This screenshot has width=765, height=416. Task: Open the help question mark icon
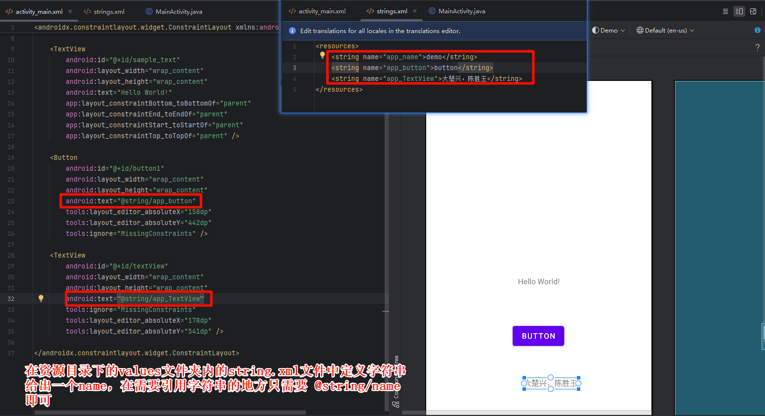point(757,47)
